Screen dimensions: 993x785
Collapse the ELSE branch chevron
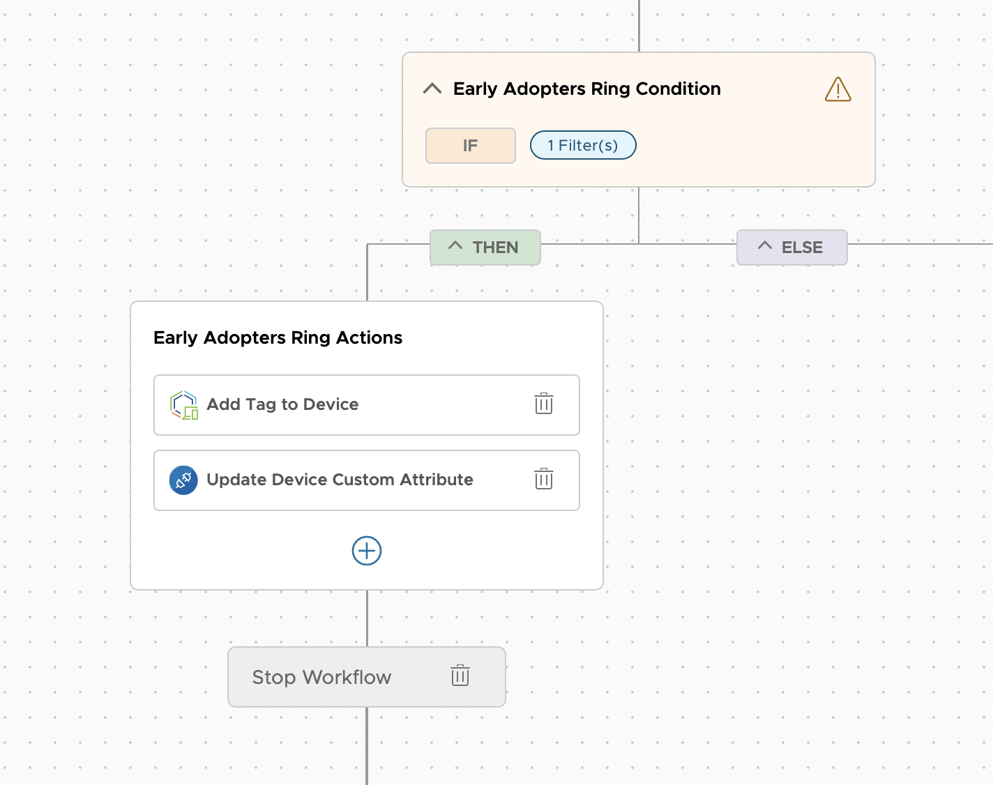tap(765, 246)
